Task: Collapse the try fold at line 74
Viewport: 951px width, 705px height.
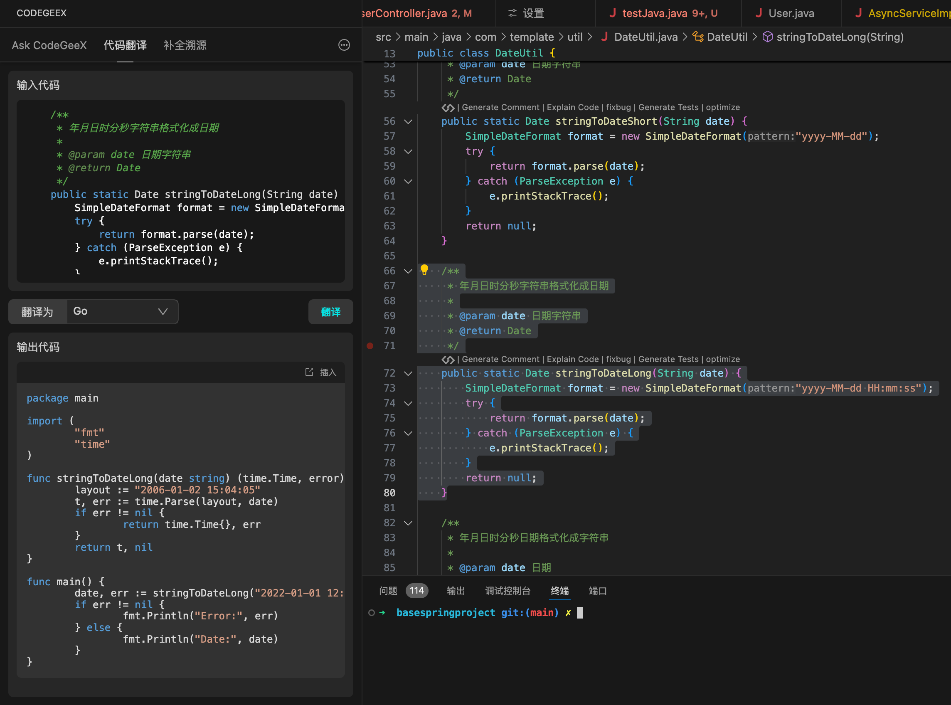Action: click(408, 404)
